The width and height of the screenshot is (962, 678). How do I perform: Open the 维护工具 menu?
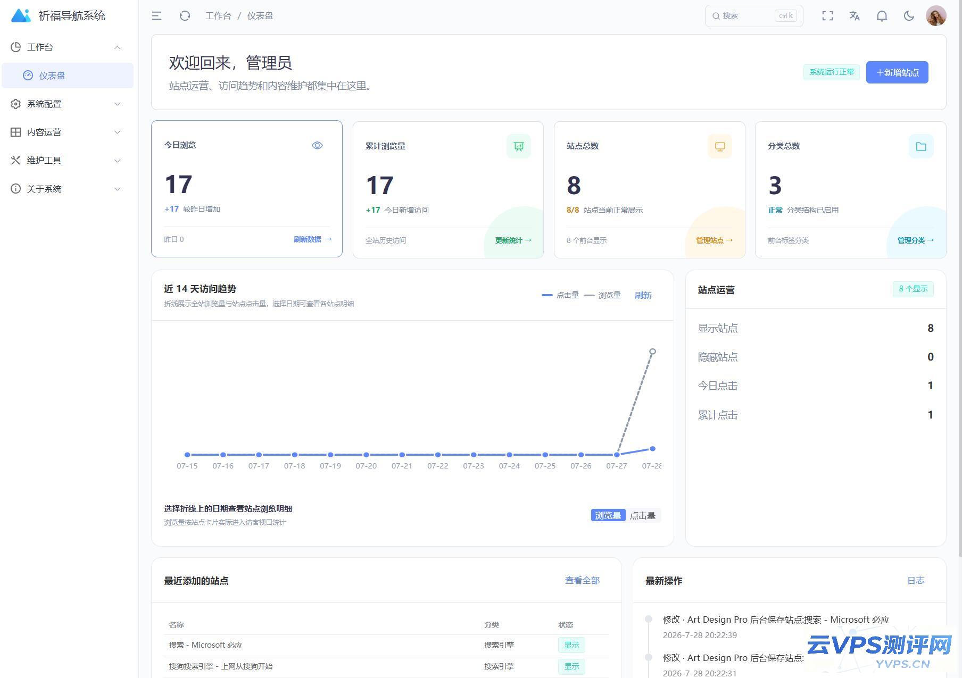pyautogui.click(x=68, y=160)
